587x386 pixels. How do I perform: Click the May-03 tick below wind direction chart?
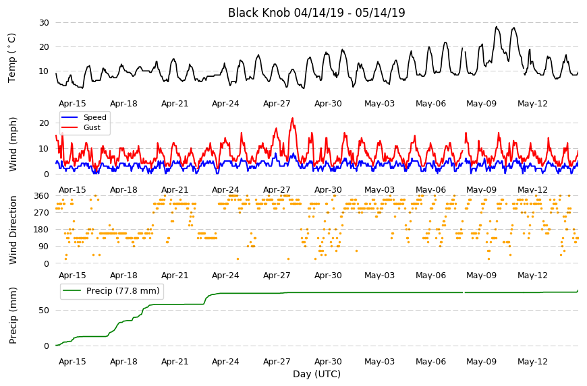(x=379, y=276)
